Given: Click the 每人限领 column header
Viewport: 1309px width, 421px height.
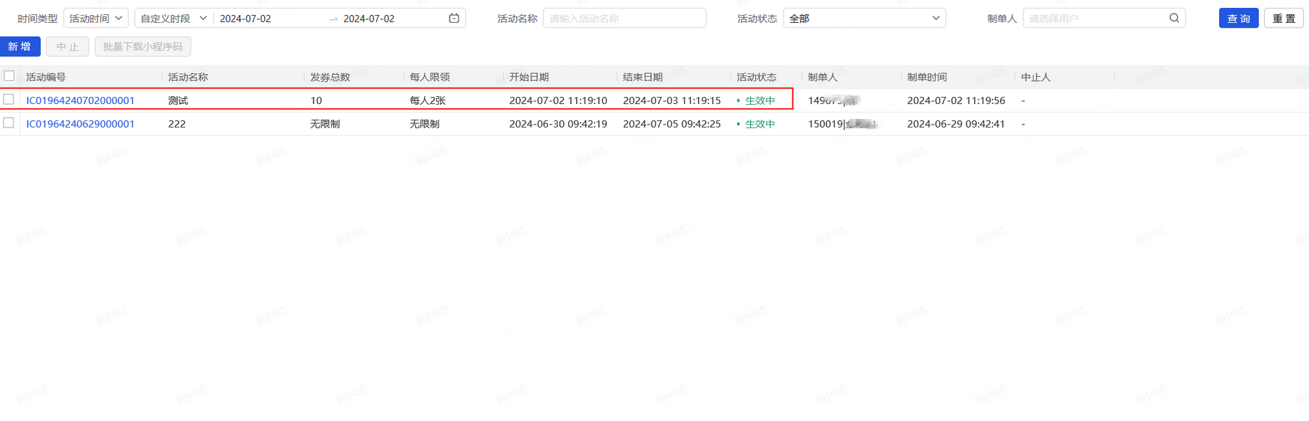Looking at the screenshot, I should (x=430, y=77).
